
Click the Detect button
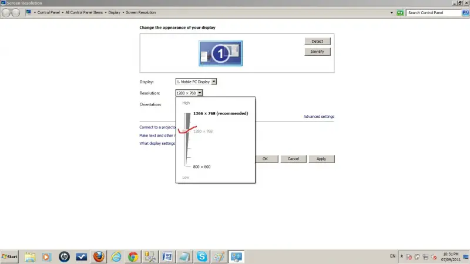pyautogui.click(x=317, y=41)
